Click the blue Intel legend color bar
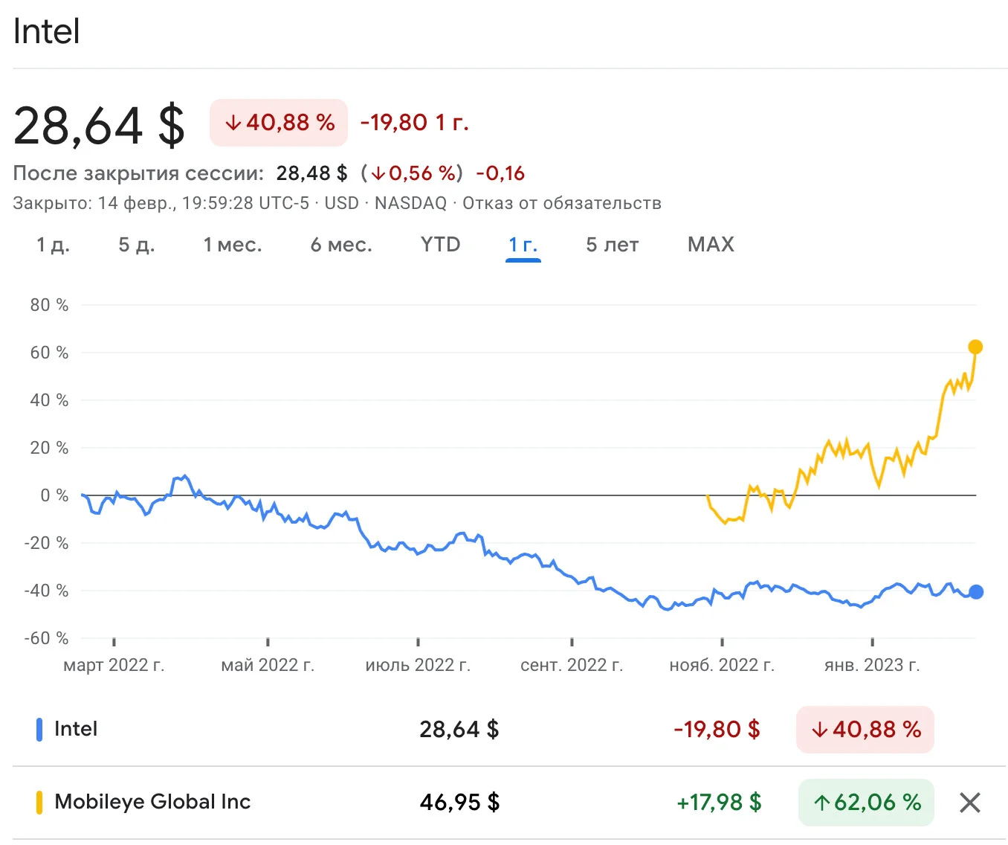The width and height of the screenshot is (1008, 845). pyautogui.click(x=39, y=729)
